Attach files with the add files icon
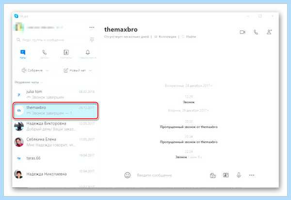The image size is (291, 200). [x=213, y=175]
